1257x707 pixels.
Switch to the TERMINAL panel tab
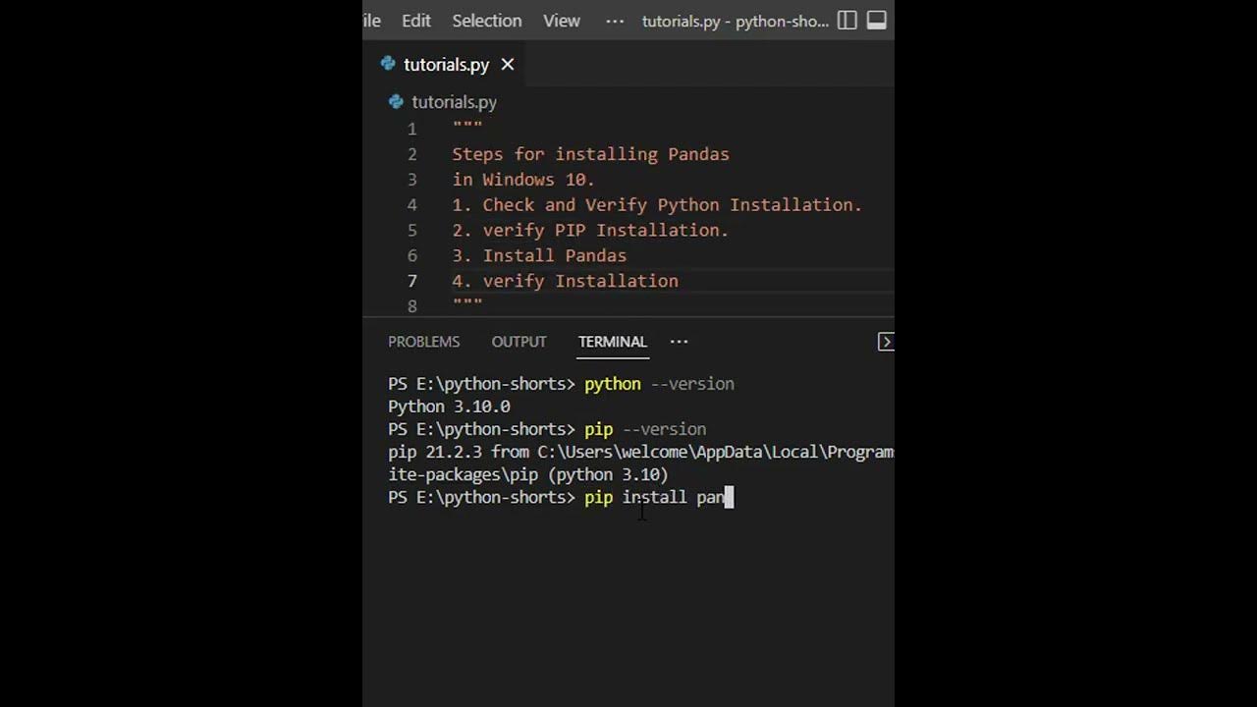coord(612,342)
